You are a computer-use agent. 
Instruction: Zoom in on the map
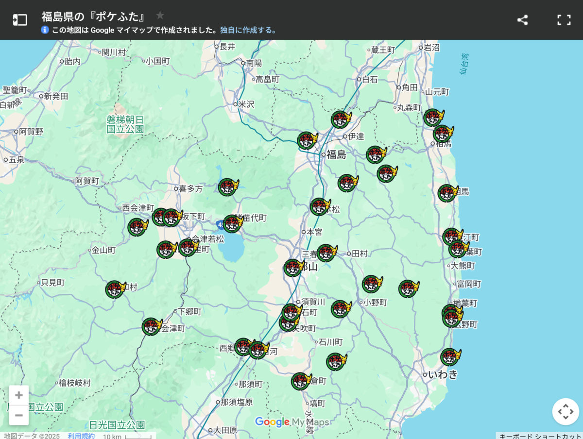19,395
